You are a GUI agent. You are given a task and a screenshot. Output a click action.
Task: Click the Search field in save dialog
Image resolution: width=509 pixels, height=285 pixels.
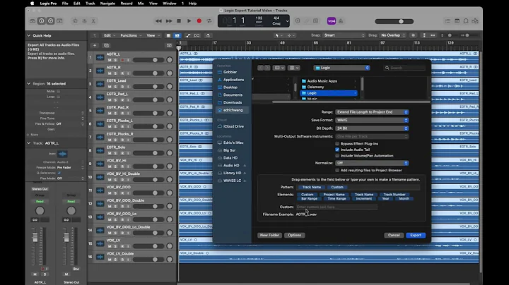click(404, 68)
